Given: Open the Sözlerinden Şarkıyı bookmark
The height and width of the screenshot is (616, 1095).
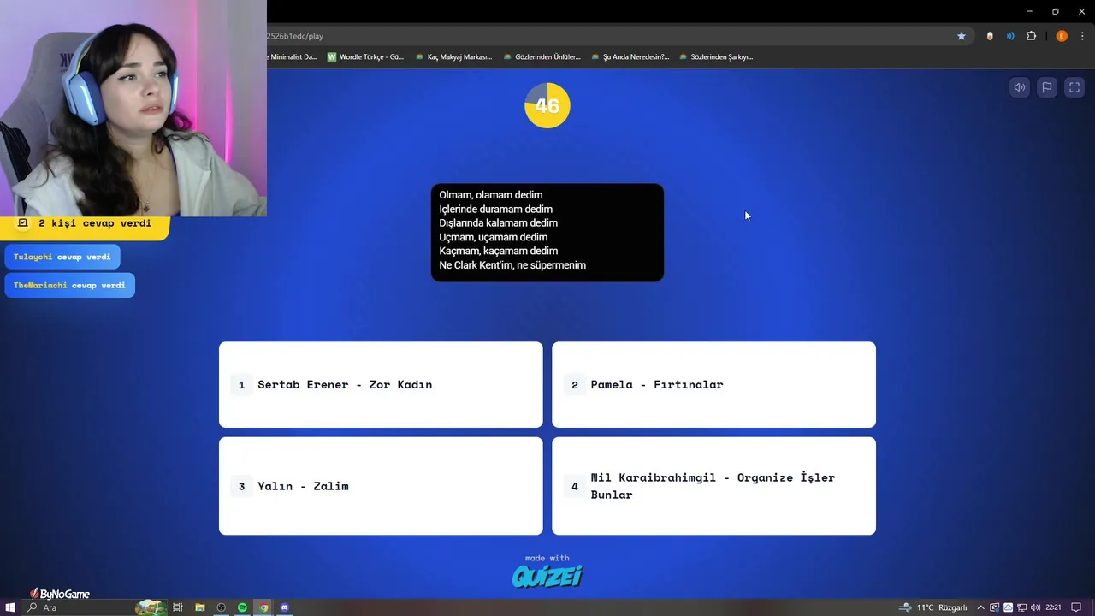Looking at the screenshot, I should 716,56.
